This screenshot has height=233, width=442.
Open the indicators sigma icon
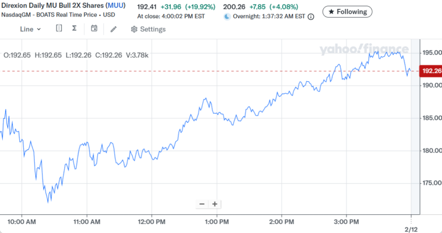(x=74, y=28)
